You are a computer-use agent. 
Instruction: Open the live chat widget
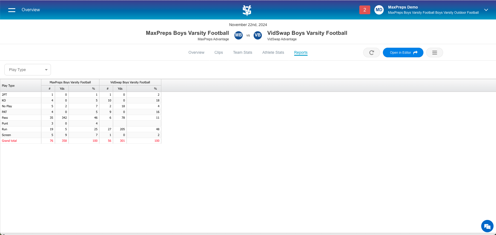point(487,226)
